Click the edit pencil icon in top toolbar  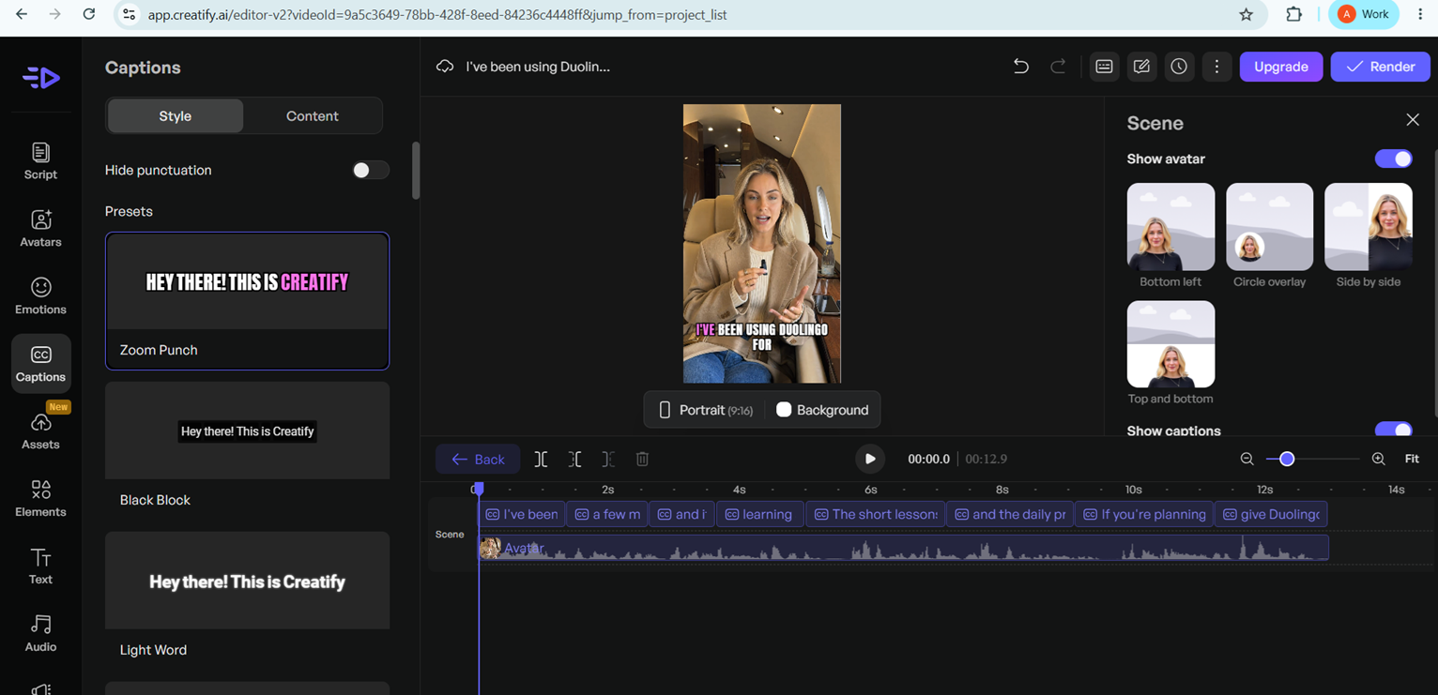tap(1141, 67)
